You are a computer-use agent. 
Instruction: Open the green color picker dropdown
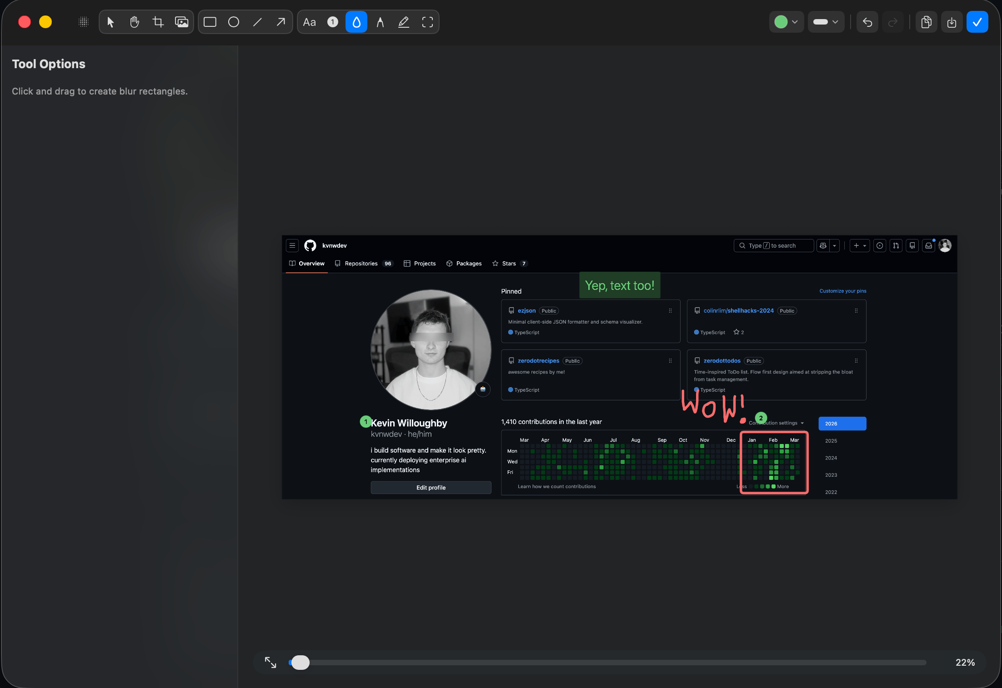[x=787, y=22]
